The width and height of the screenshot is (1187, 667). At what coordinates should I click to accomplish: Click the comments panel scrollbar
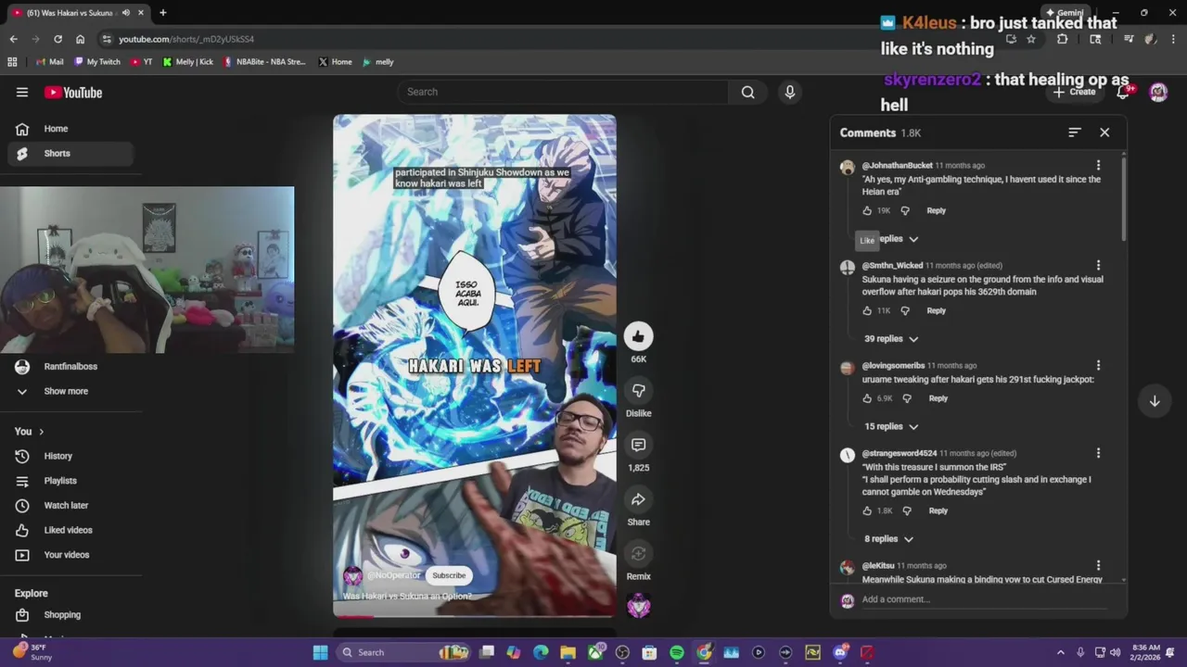tap(1124, 199)
